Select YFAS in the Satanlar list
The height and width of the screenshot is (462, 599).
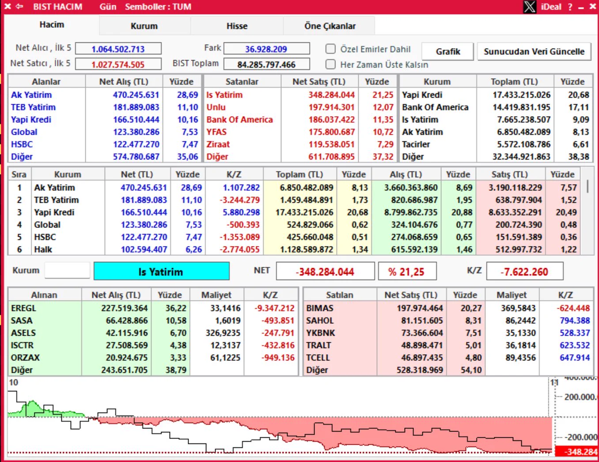216,132
